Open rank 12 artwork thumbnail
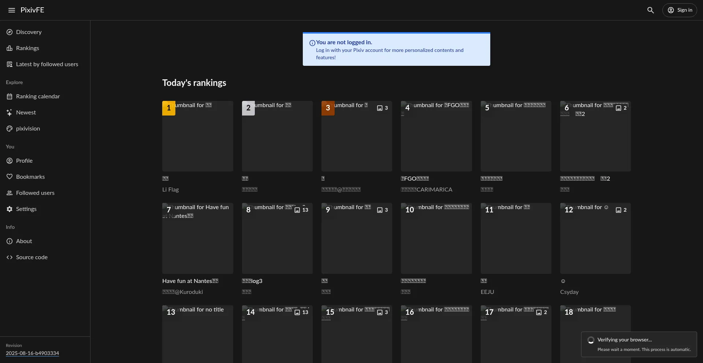This screenshot has height=363, width=703. click(595, 238)
